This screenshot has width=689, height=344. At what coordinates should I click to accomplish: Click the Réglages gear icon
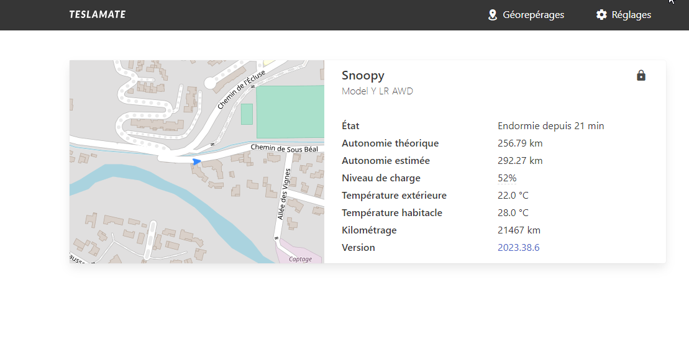pyautogui.click(x=601, y=15)
